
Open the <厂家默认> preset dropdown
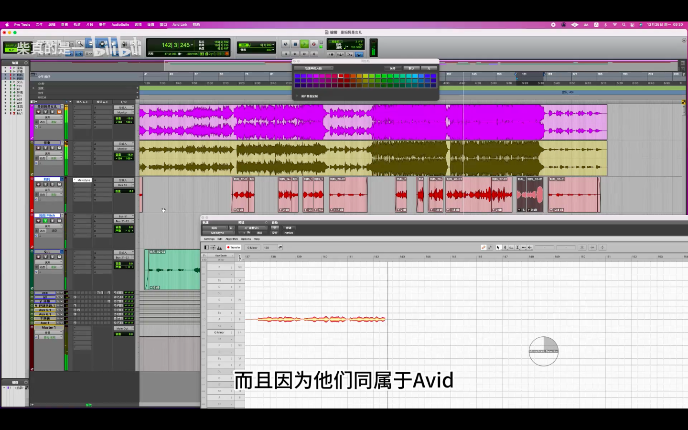(x=252, y=228)
